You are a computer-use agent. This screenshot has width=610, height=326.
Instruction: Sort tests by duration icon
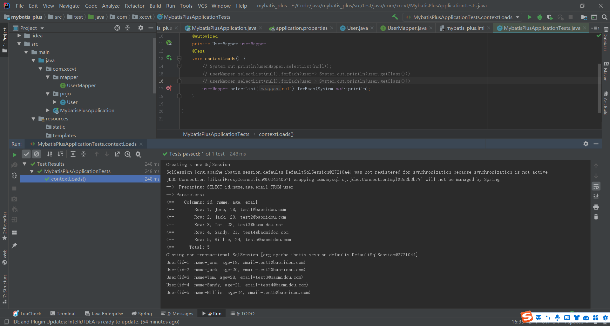60,154
